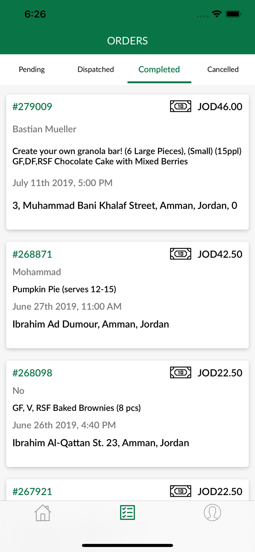Screen dimensions: 255x552
Task: Click the cash payment icon on order #268098
Action: click(x=180, y=372)
